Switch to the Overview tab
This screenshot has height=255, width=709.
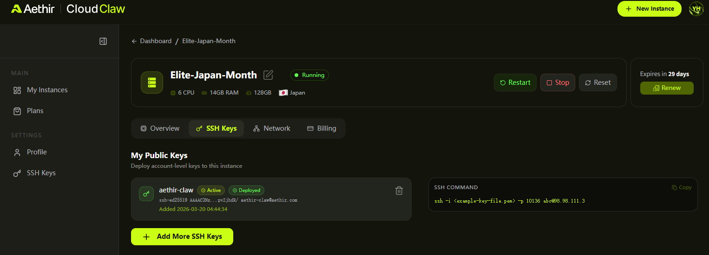tap(160, 128)
